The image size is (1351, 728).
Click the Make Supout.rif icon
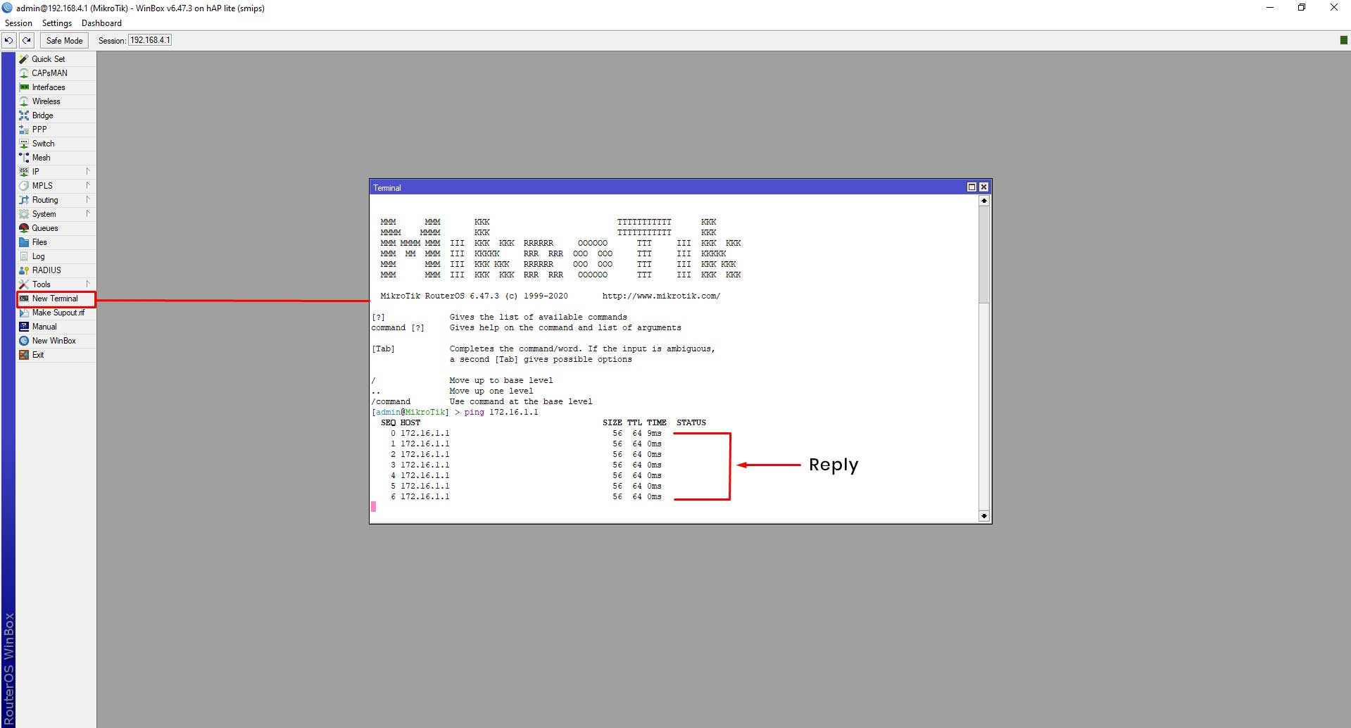click(x=24, y=313)
